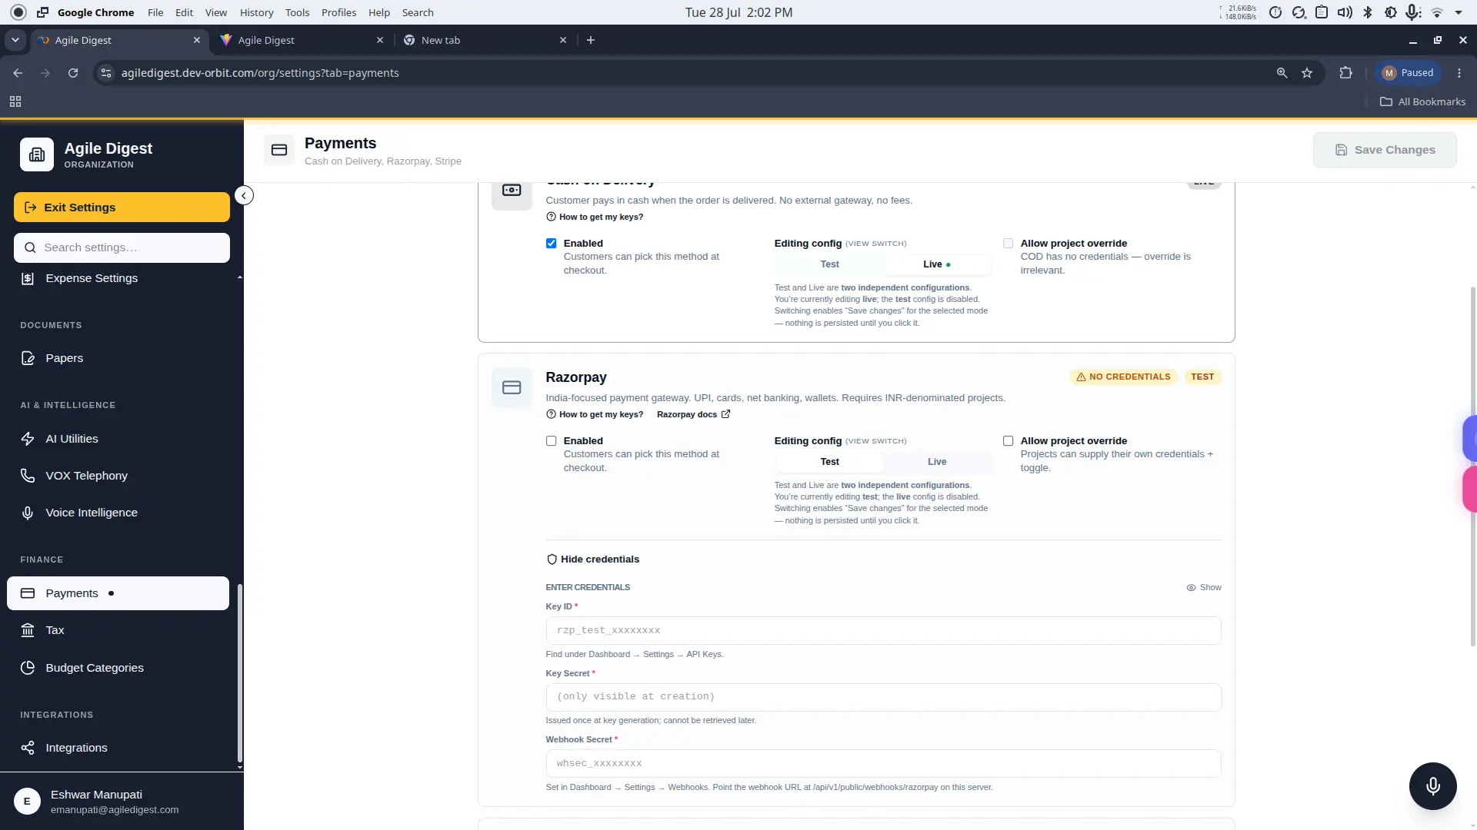This screenshot has width=1477, height=830.
Task: Click the address bar URL
Action: click(x=260, y=73)
